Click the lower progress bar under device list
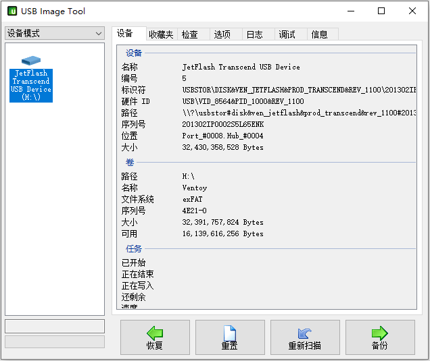Screen dimensions: 430x361 point(55,342)
